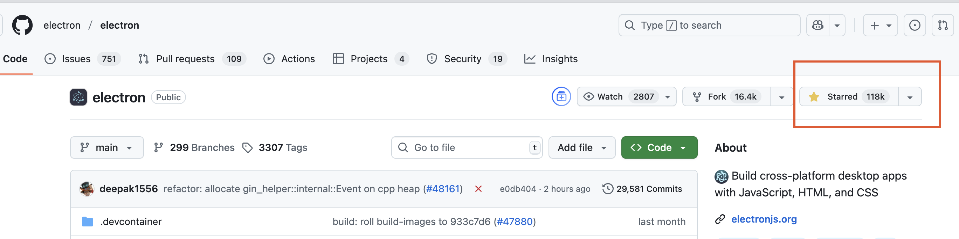This screenshot has width=959, height=239.
Task: Open the build-images roll commit message
Action: (x=411, y=222)
